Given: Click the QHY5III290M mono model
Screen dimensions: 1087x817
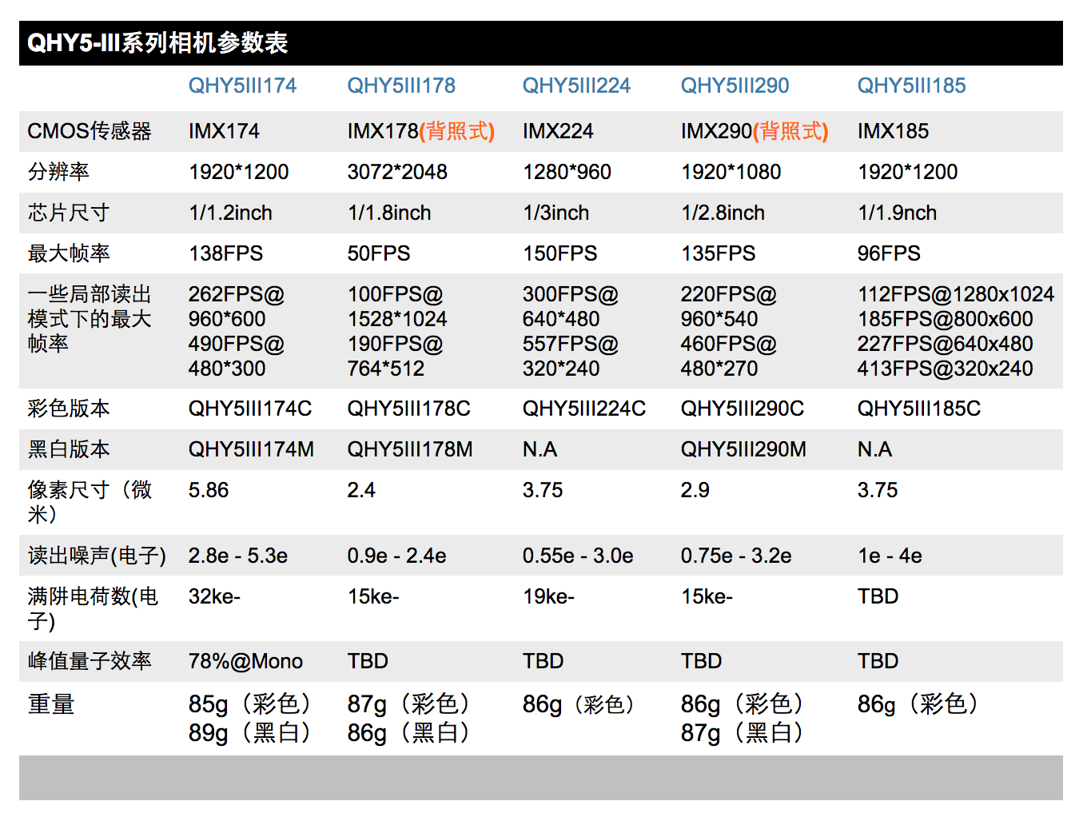Looking at the screenshot, I should click(743, 449).
